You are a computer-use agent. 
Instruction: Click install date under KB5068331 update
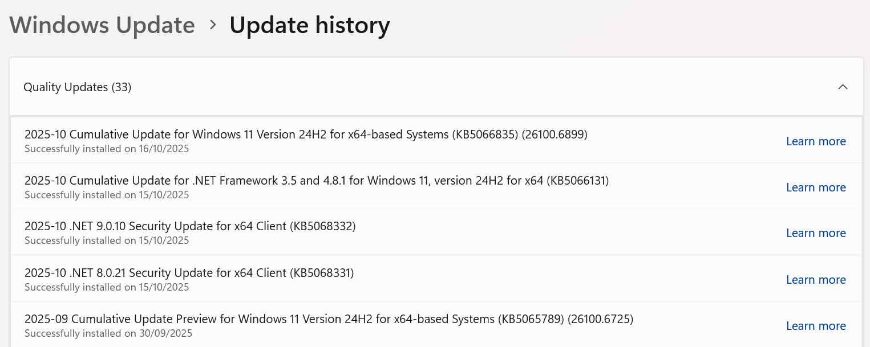click(x=107, y=287)
